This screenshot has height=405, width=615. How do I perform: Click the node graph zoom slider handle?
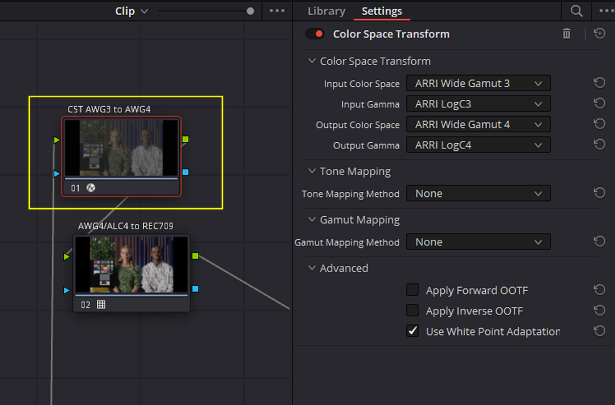[250, 11]
